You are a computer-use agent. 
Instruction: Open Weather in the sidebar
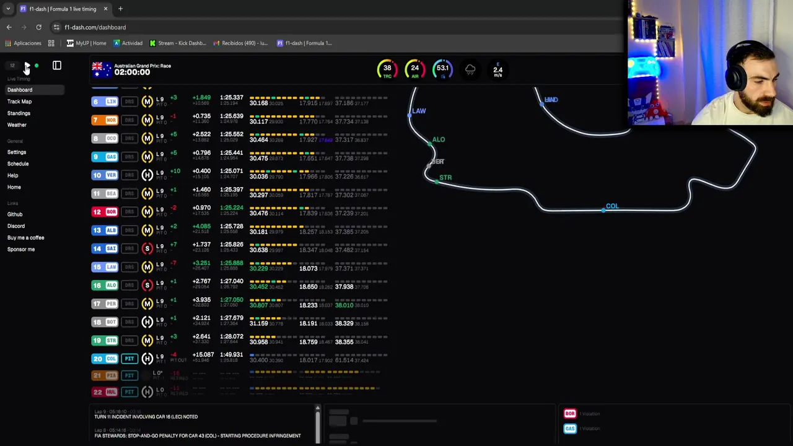(x=17, y=125)
